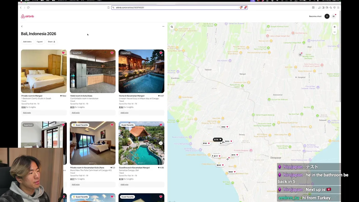Click Become a host link

click(x=315, y=16)
